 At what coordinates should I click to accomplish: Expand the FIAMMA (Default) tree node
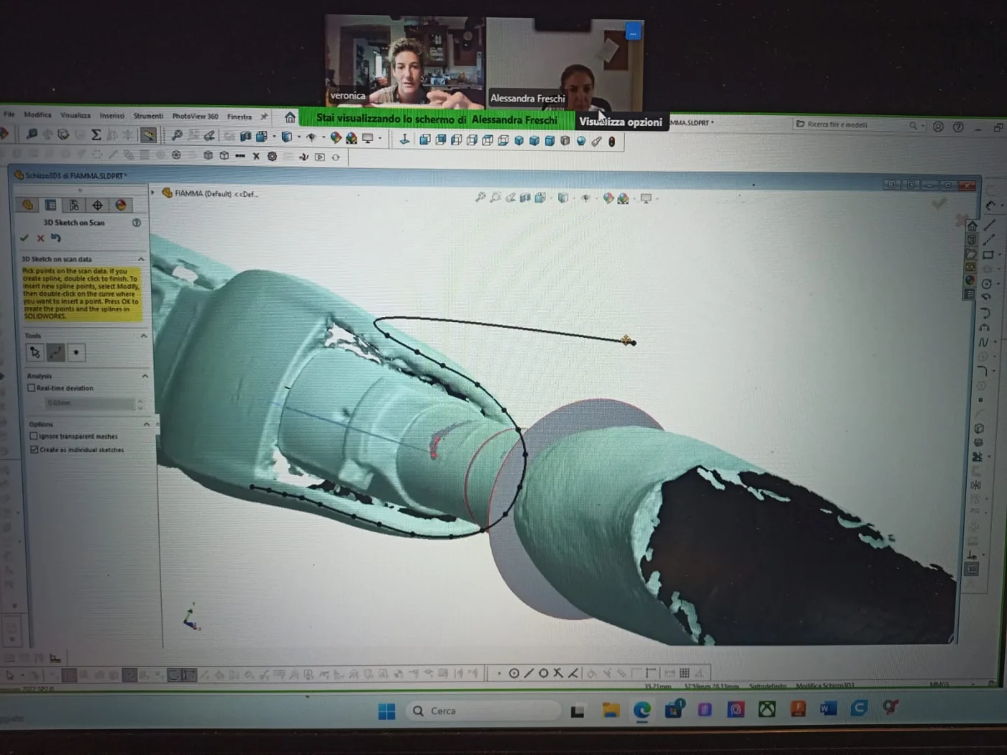(153, 193)
